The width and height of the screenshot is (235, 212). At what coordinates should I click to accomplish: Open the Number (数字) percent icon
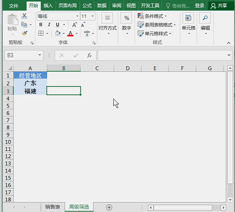[x=126, y=18]
